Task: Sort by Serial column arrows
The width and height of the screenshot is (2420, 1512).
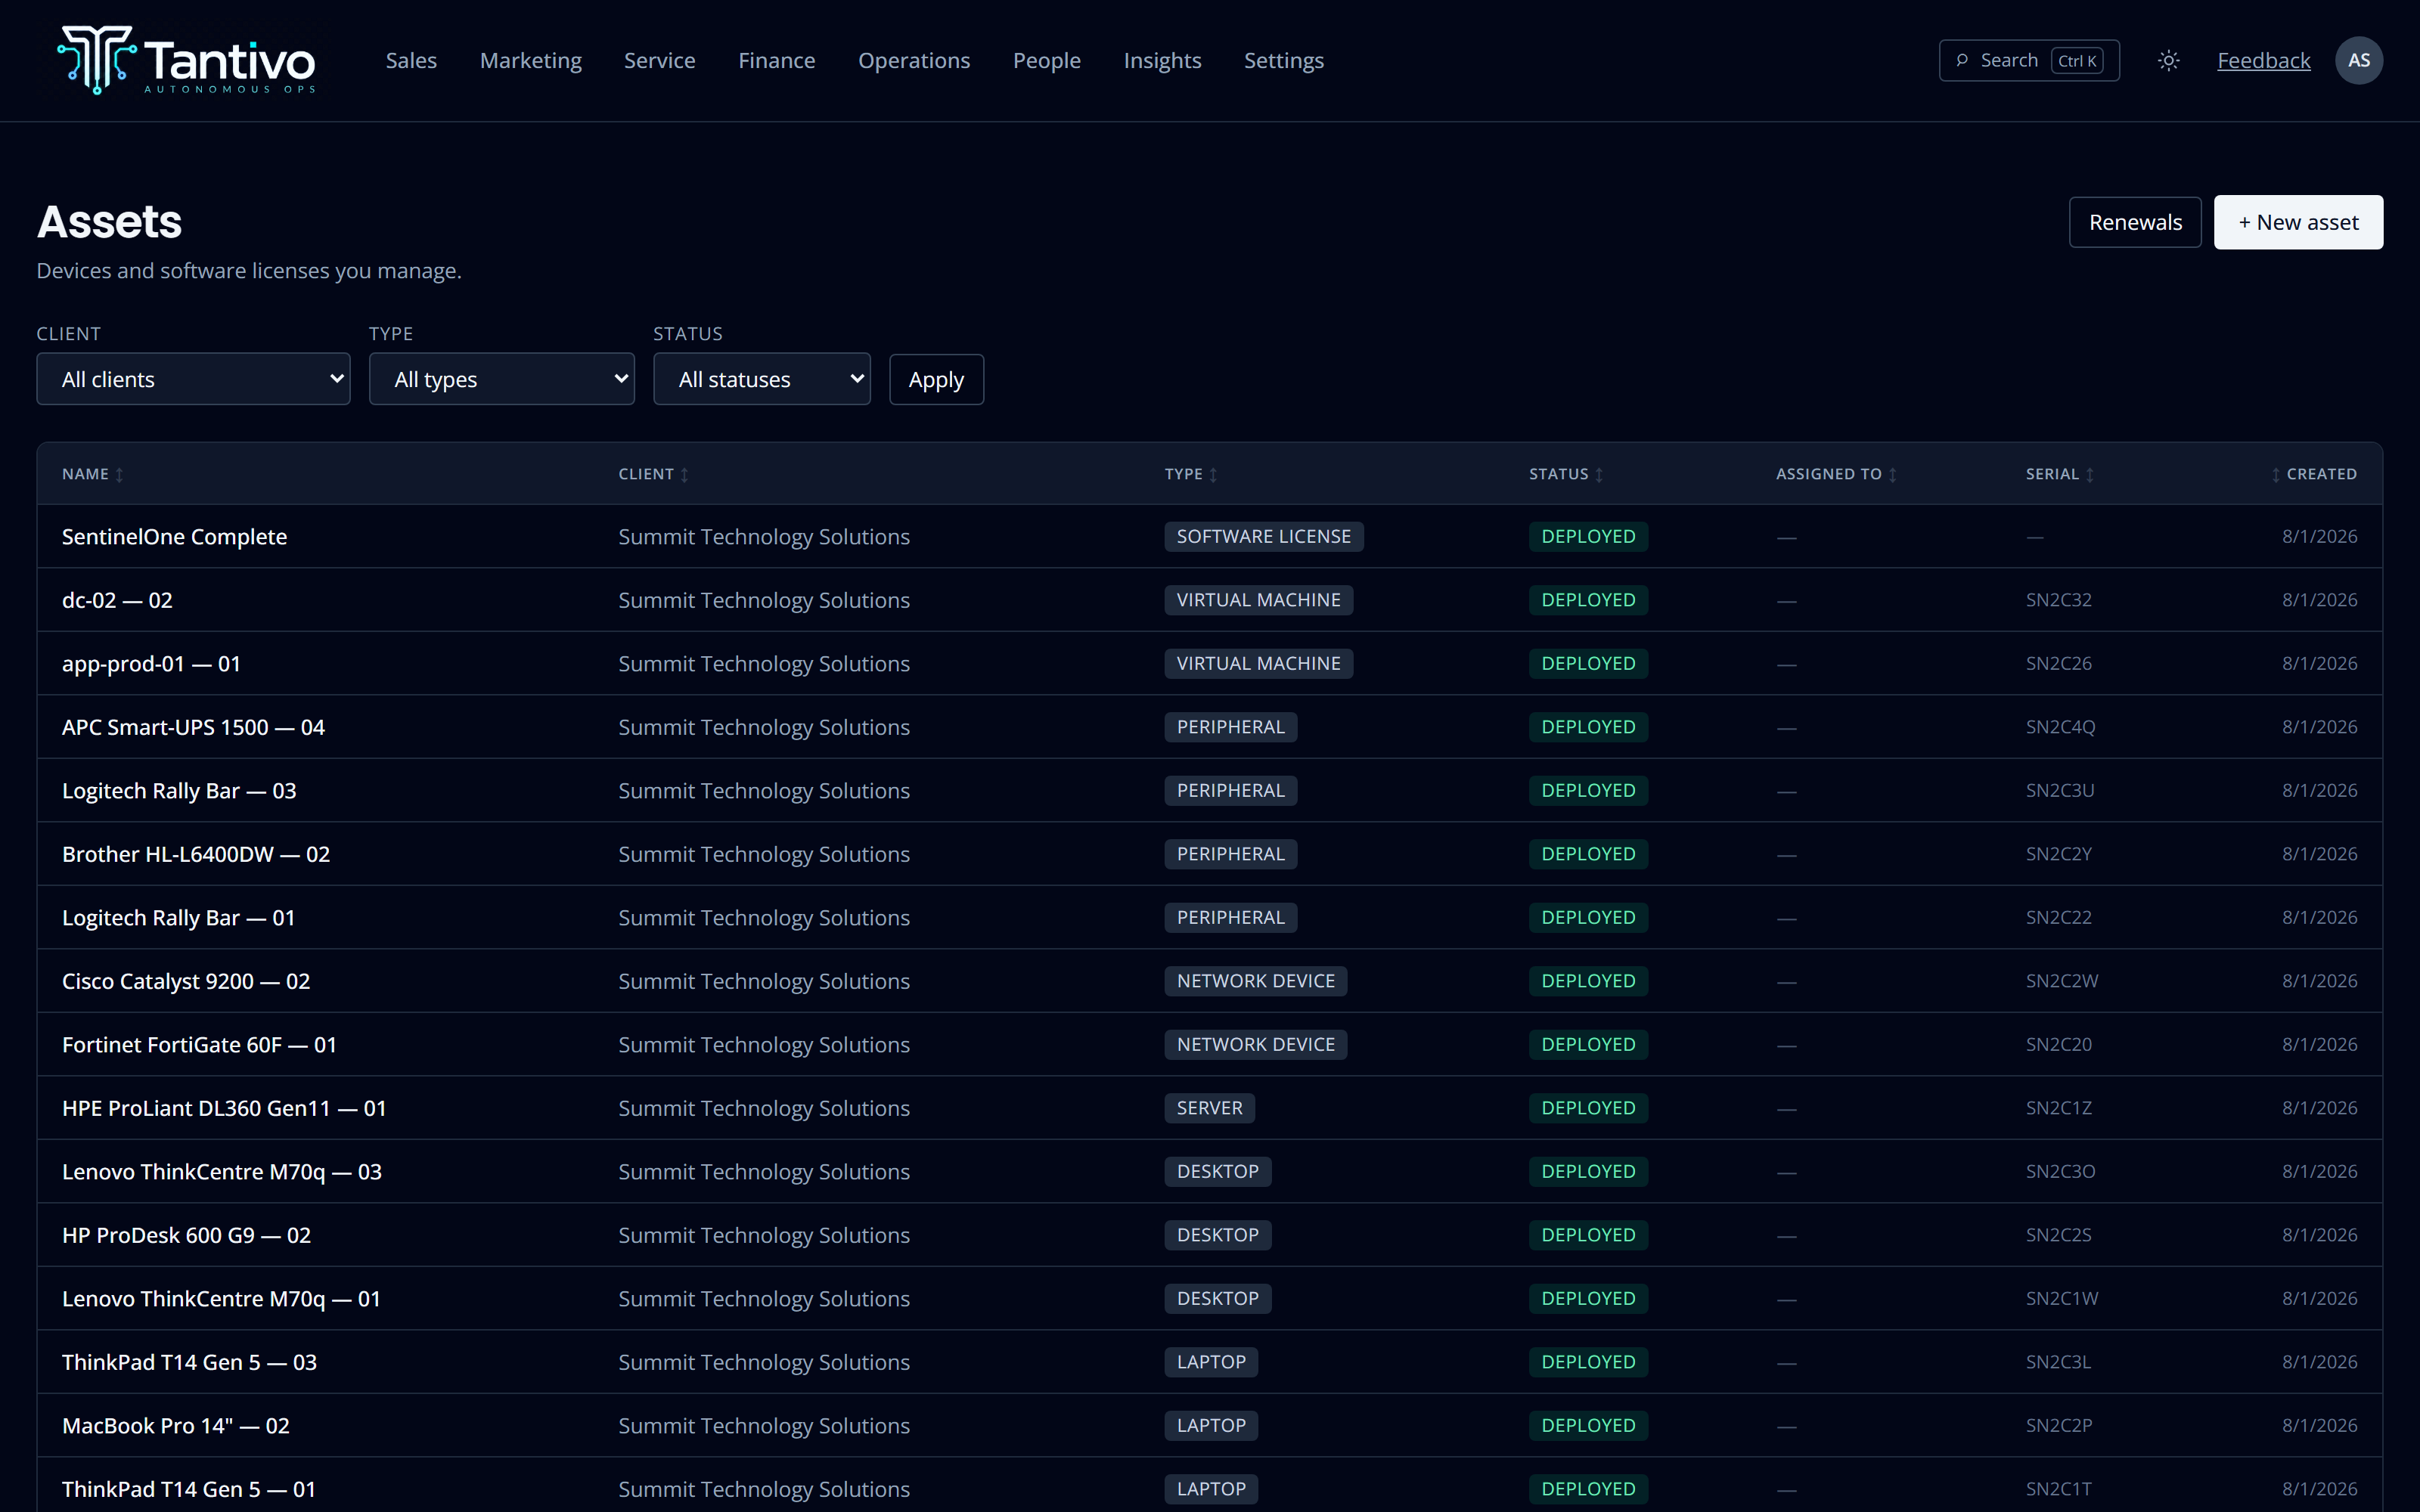Action: click(x=2090, y=475)
